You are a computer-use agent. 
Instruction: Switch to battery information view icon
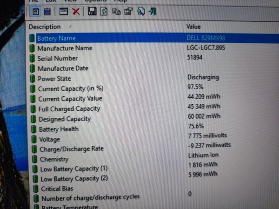tap(36, 11)
